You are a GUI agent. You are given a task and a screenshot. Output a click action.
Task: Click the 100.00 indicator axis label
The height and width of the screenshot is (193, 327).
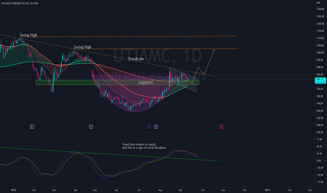coord(320,132)
